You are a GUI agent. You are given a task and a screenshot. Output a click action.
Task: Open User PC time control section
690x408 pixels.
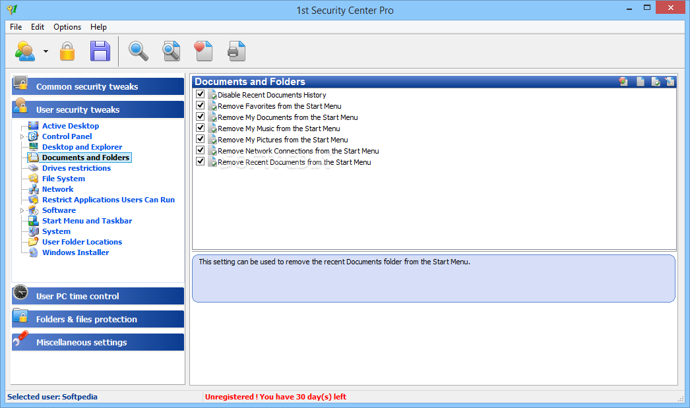click(x=98, y=296)
